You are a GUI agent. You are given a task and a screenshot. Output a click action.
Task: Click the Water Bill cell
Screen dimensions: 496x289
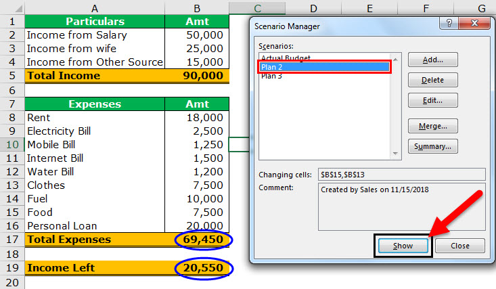(x=95, y=171)
